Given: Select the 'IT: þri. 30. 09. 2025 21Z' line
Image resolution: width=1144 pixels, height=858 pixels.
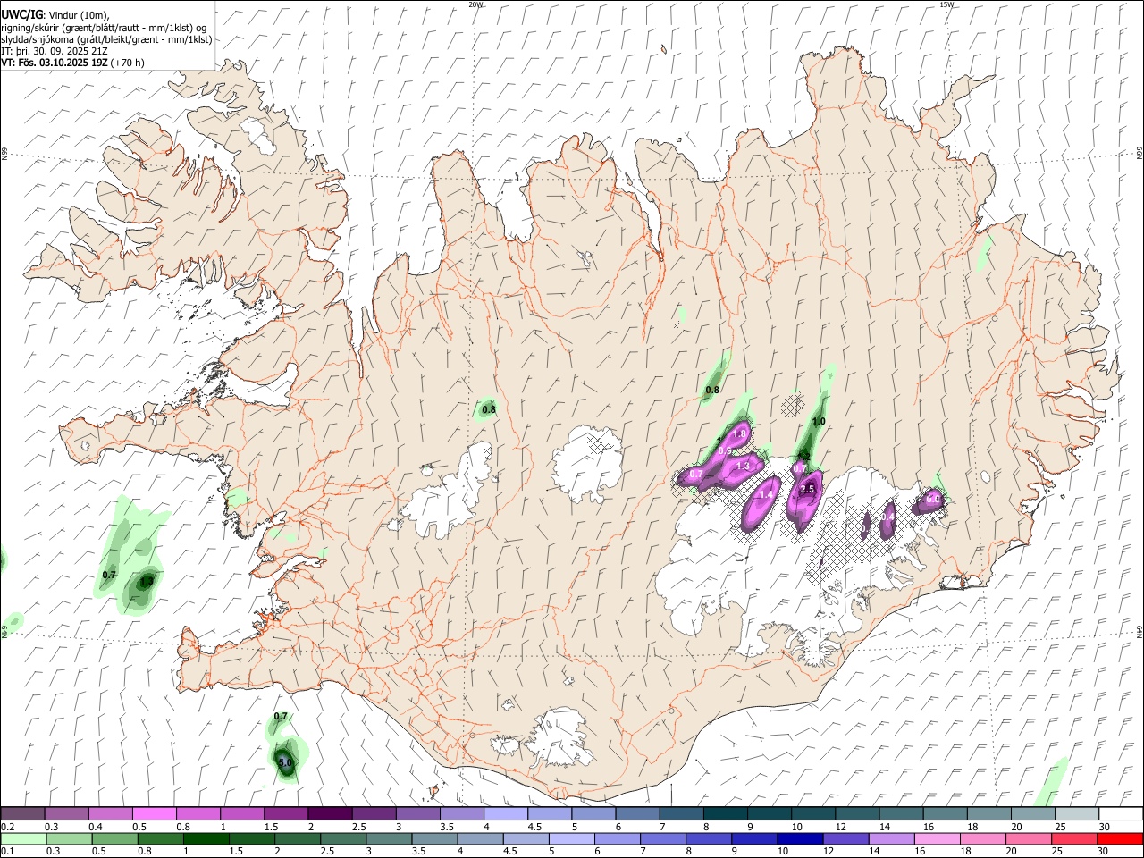Looking at the screenshot, I should coord(55,51).
